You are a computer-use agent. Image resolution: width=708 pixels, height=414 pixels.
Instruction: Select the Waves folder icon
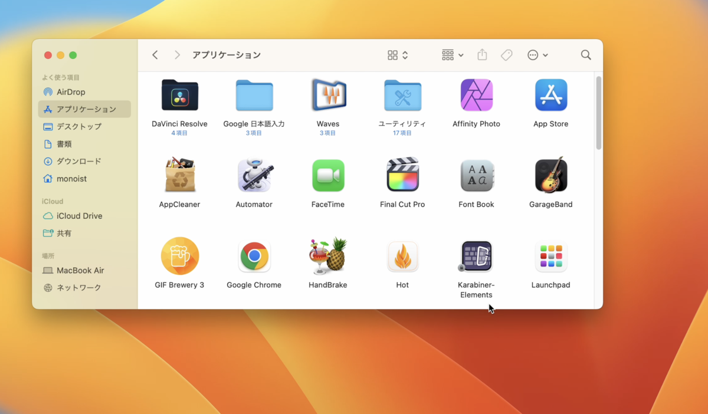pos(329,94)
